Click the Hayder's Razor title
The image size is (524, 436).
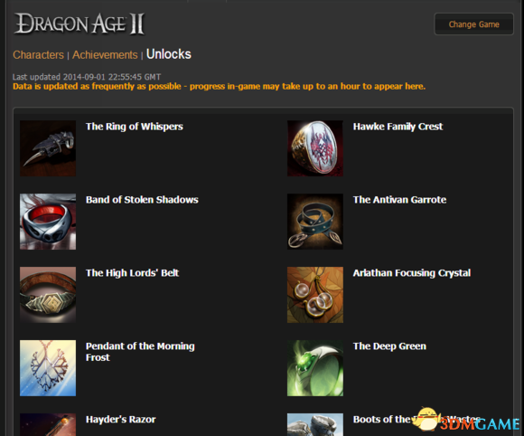click(x=121, y=420)
